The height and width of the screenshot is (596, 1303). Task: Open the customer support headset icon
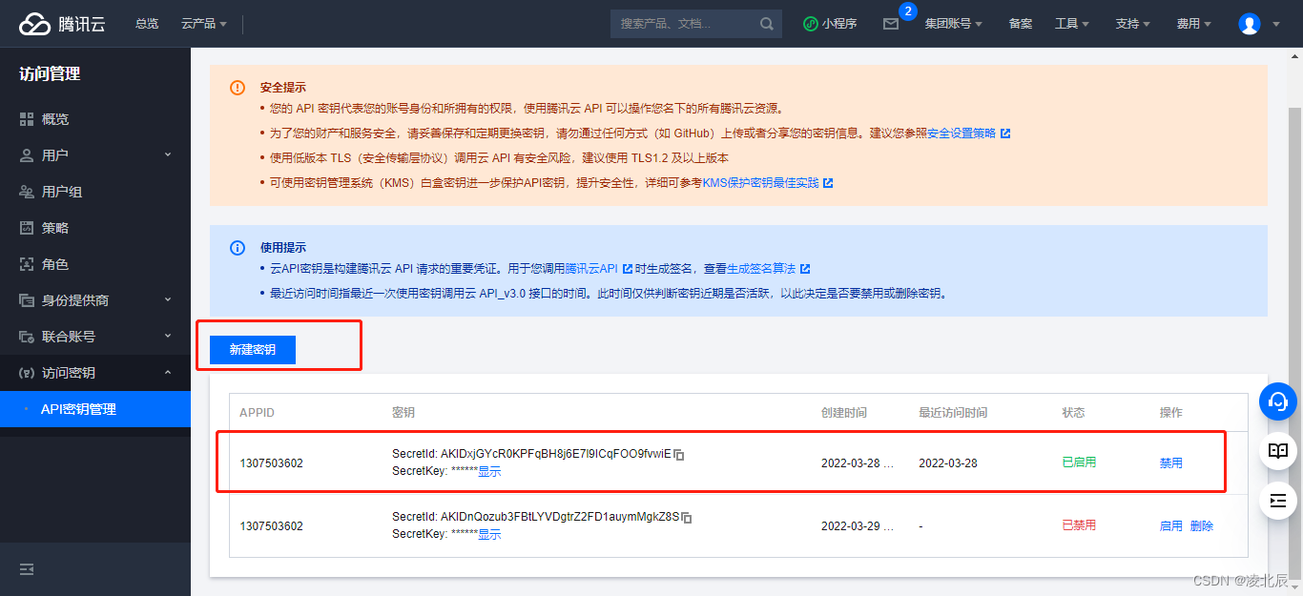1278,401
